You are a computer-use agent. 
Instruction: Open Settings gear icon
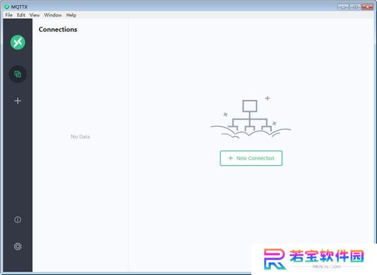coord(18,246)
